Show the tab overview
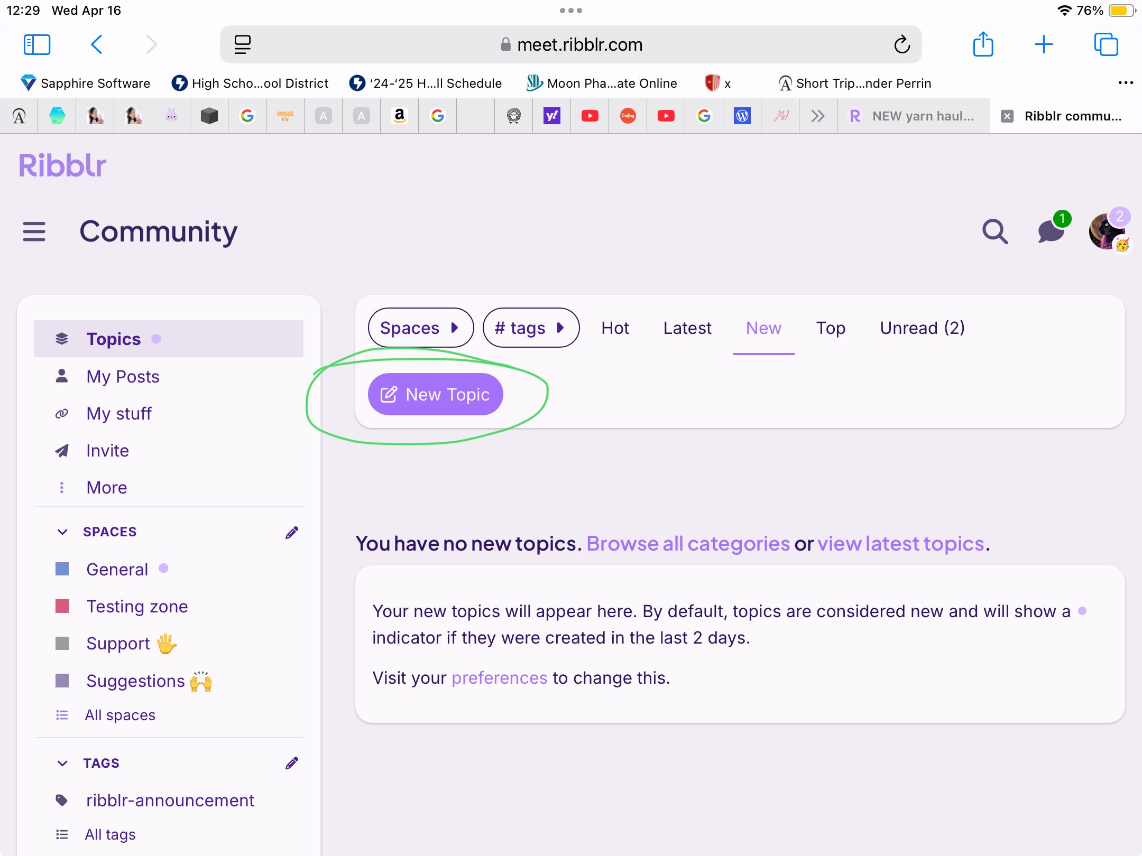 point(1106,44)
